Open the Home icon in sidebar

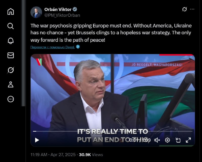click(11, 11)
